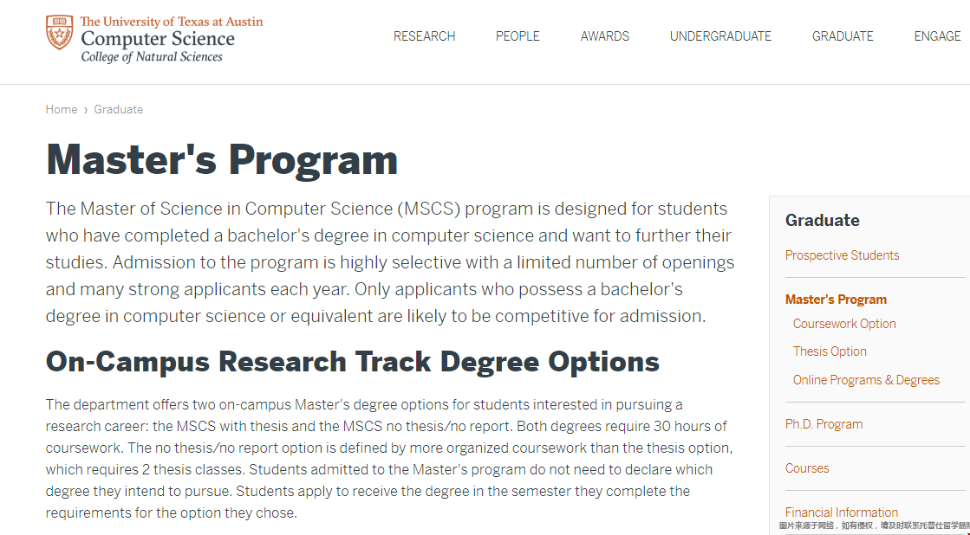
Task: Click the Graduate sidebar heading
Action: pos(823,221)
